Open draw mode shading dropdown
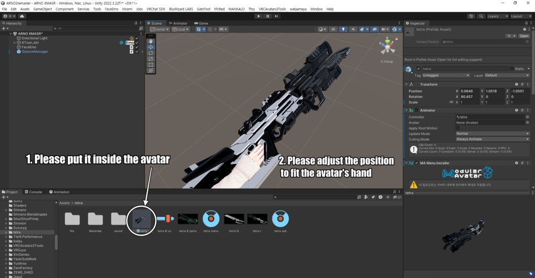 [x=322, y=29]
